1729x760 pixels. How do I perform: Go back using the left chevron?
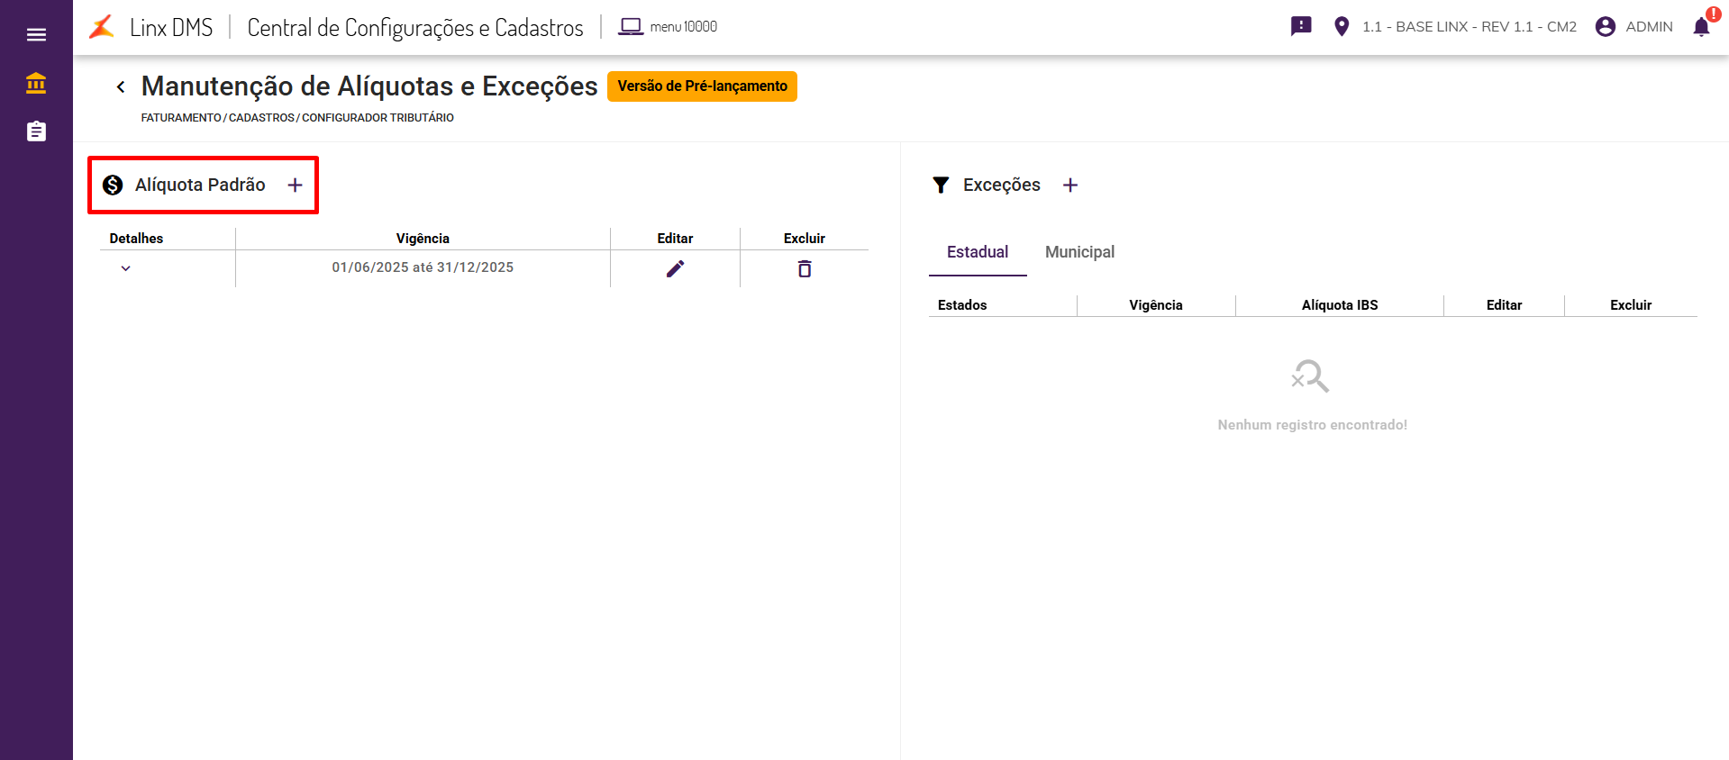click(121, 86)
